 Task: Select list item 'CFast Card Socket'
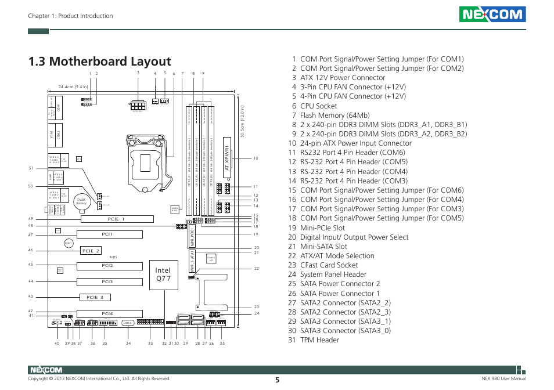[x=329, y=265]
